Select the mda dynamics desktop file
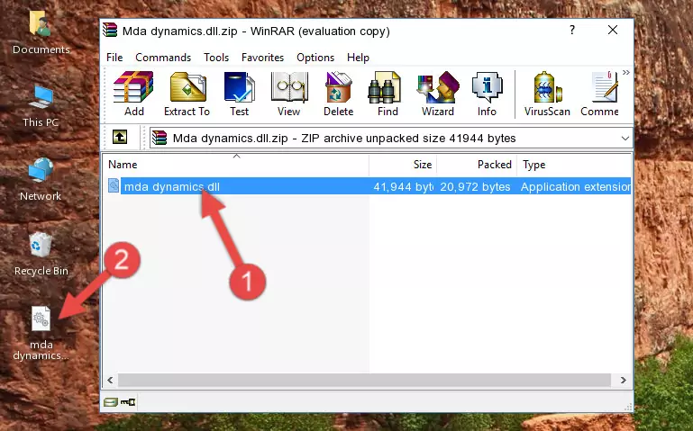This screenshot has width=693, height=431. click(41, 334)
